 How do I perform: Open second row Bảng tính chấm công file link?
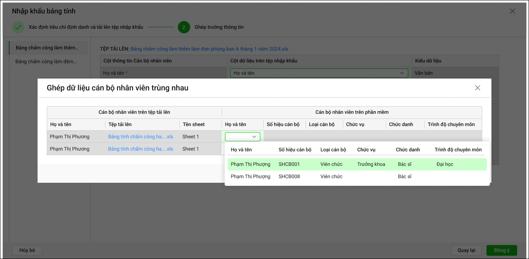point(140,149)
